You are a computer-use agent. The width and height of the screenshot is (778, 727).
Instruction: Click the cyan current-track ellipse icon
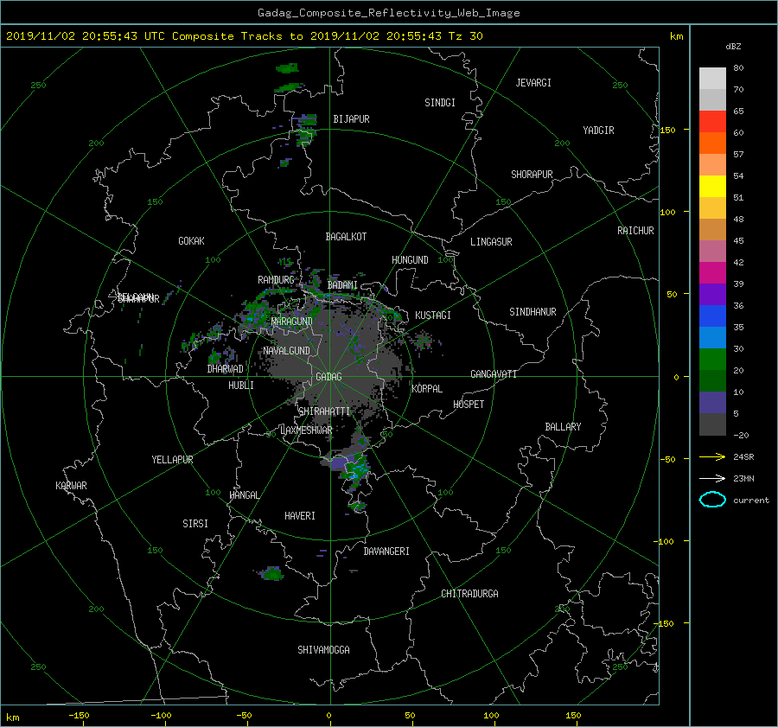[x=712, y=500]
